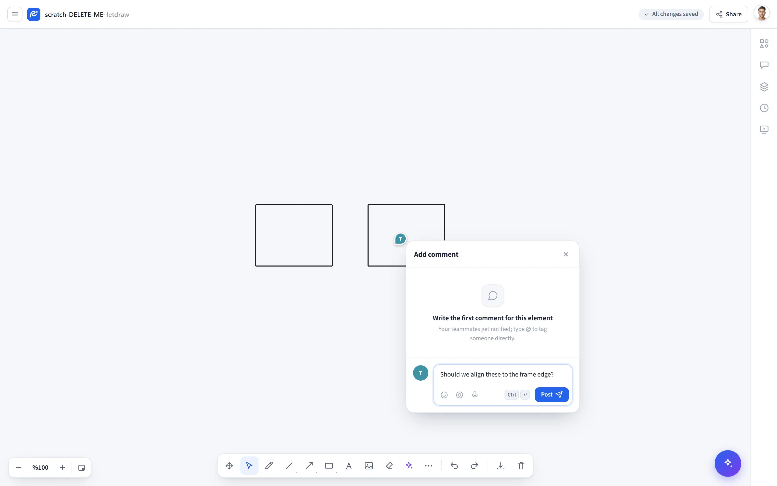The height and width of the screenshot is (486, 777).
Task: Open the shapes library panel icon
Action: [764, 43]
